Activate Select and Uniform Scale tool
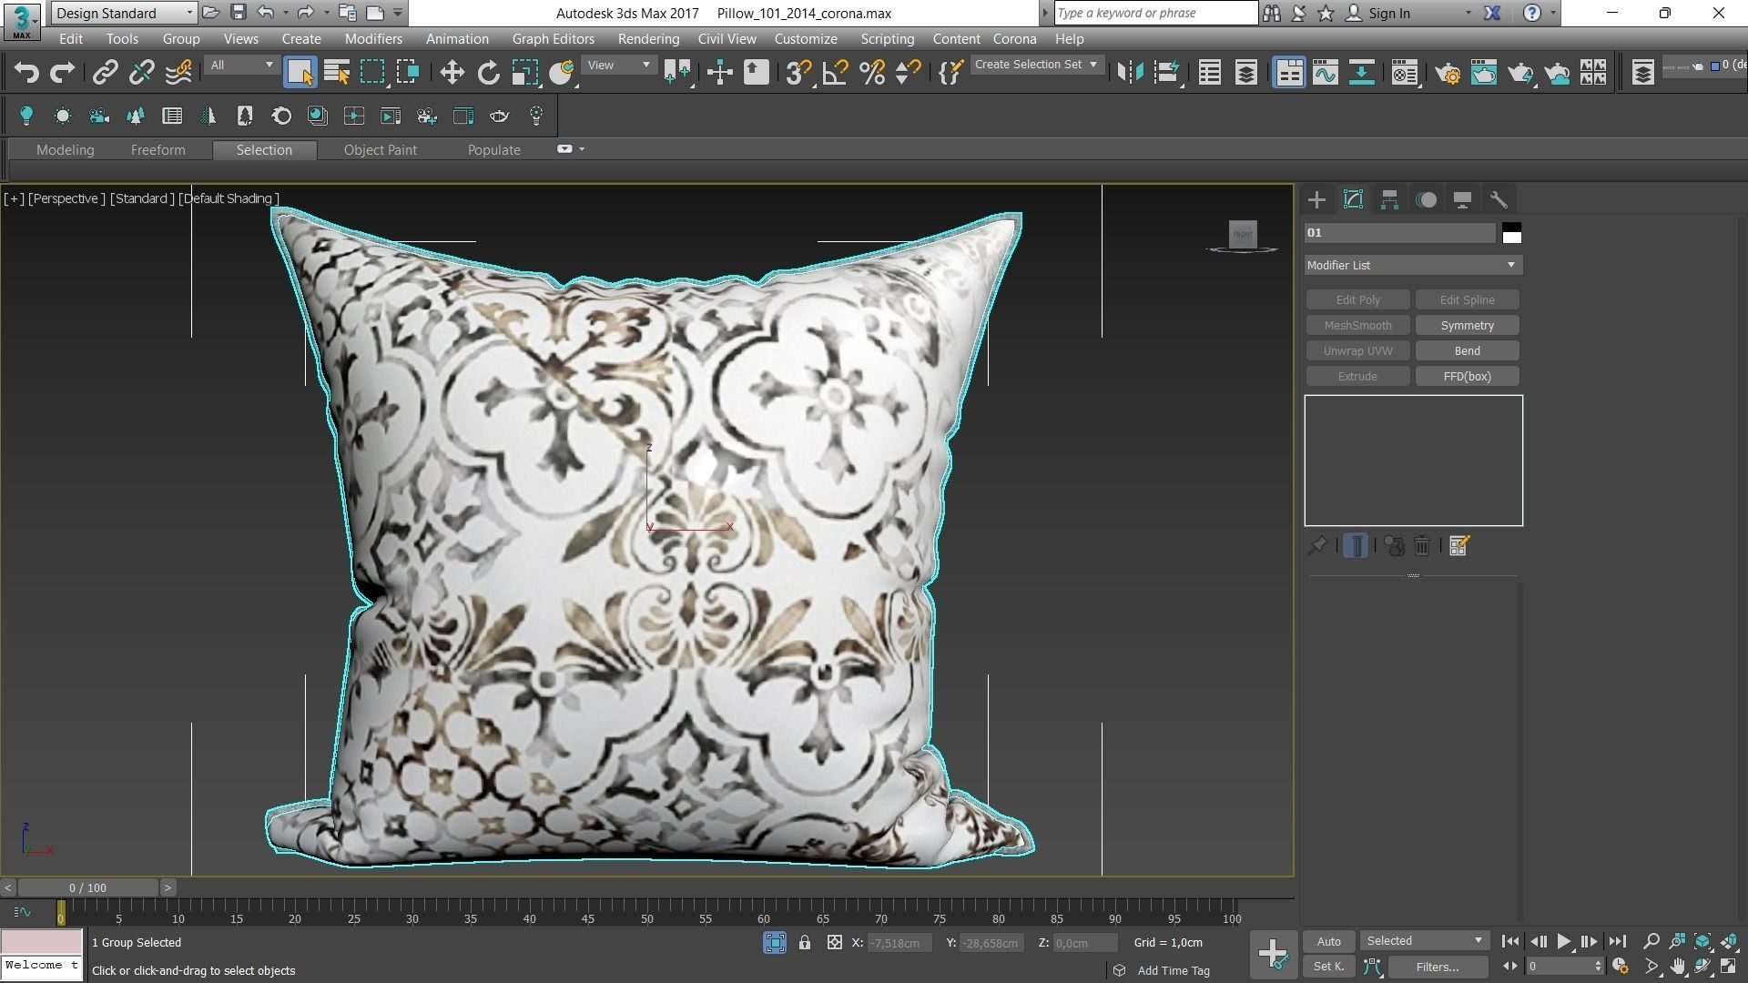1748x983 pixels. click(525, 73)
